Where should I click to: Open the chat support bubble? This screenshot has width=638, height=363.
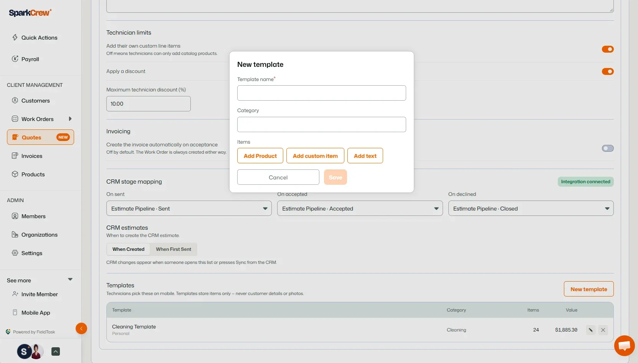click(x=624, y=345)
